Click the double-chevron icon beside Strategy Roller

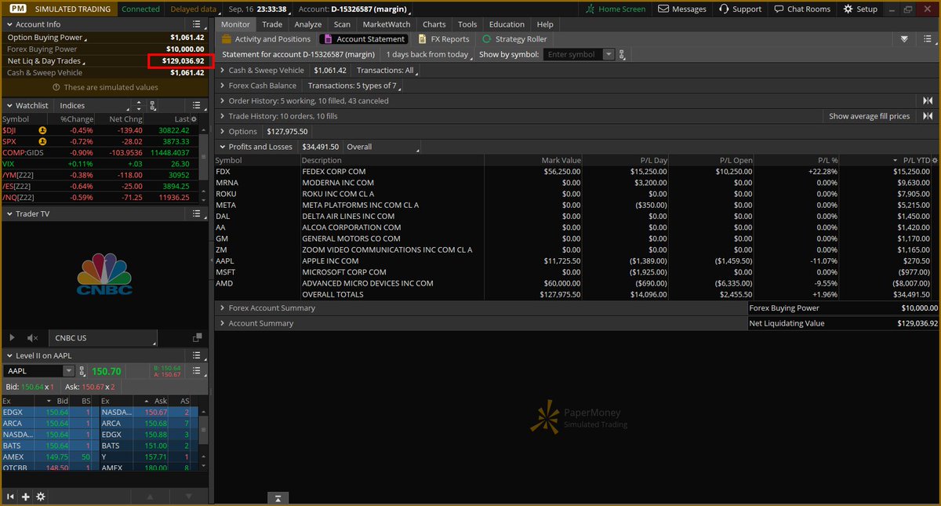tap(904, 38)
